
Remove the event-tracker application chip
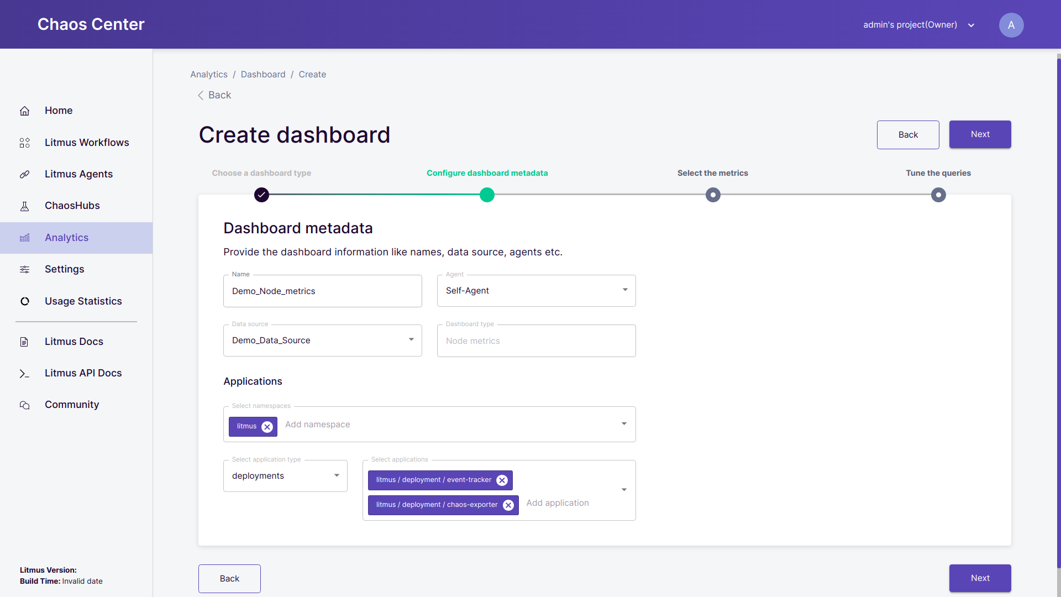[x=502, y=480]
